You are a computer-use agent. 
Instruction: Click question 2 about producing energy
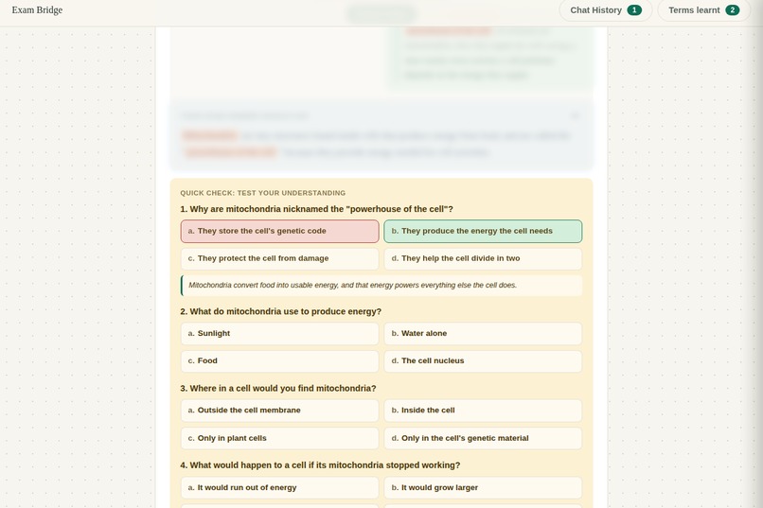[281, 311]
